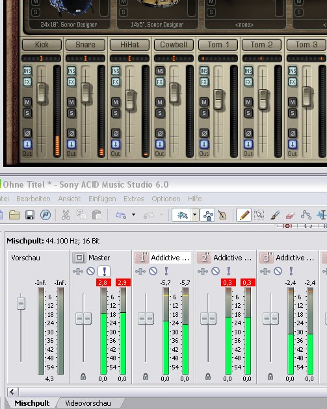Click the Addictive bus 1 number icon

142,258
